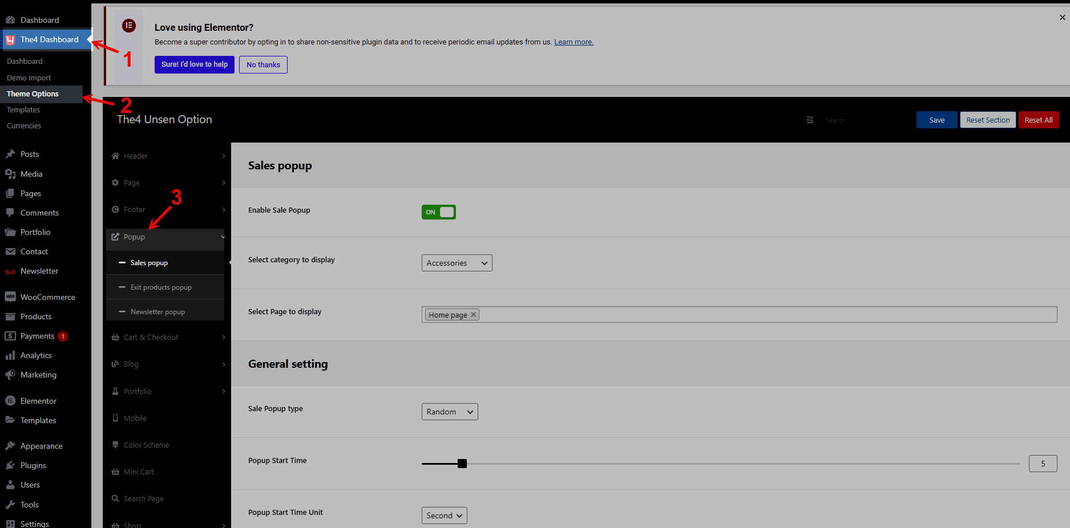The width and height of the screenshot is (1070, 528).
Task: Open the Currencies submenu
Action: [24, 125]
